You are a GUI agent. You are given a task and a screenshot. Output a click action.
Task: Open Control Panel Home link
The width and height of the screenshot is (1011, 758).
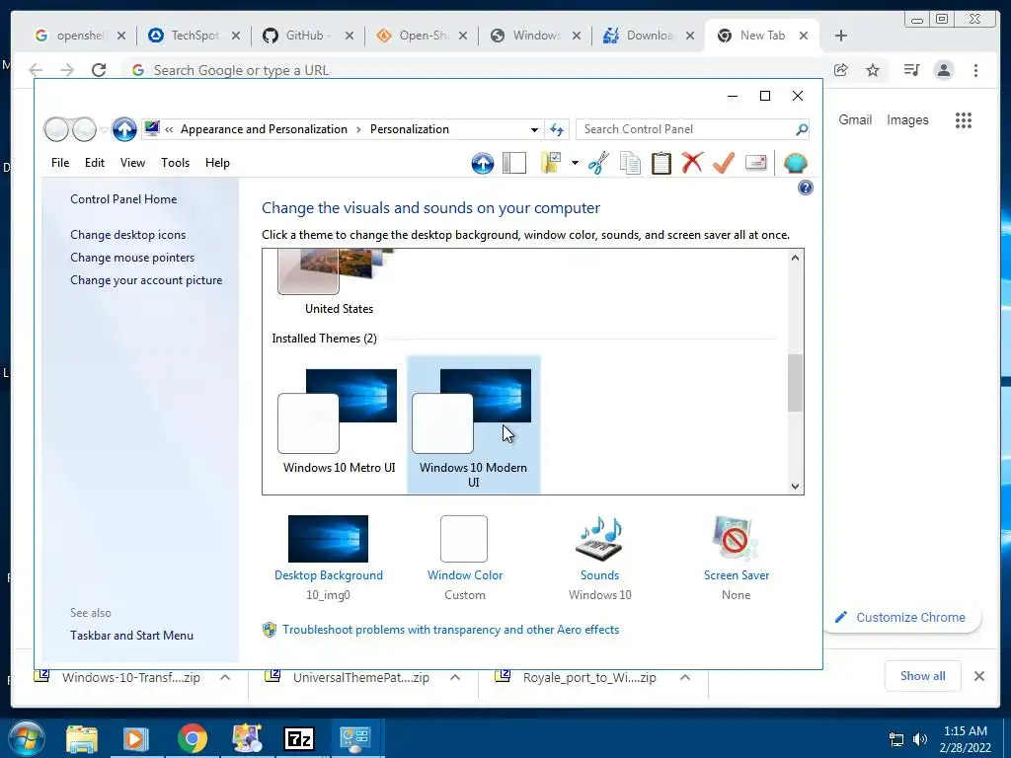(123, 199)
